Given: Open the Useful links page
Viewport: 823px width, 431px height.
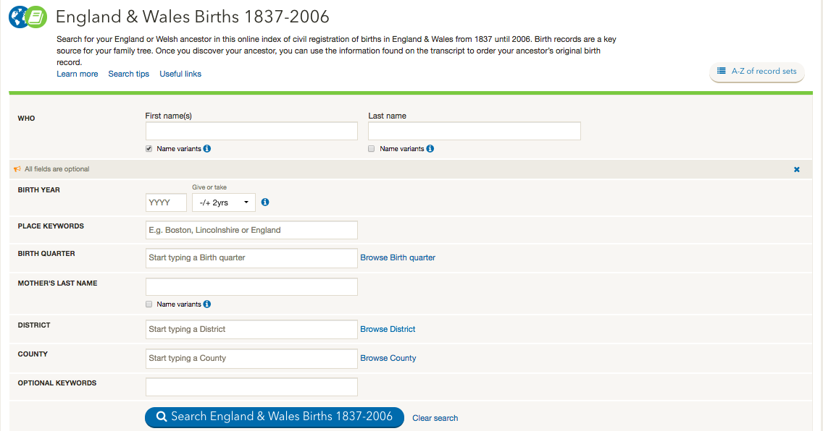Looking at the screenshot, I should point(180,74).
